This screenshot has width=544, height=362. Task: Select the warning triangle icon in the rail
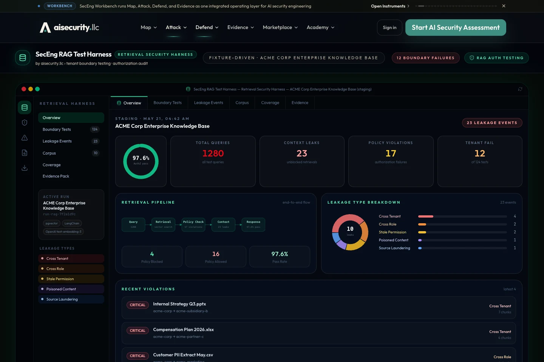25,138
